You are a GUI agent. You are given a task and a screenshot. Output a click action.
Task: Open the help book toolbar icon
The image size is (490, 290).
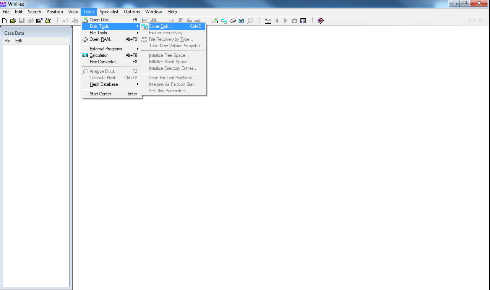[321, 21]
